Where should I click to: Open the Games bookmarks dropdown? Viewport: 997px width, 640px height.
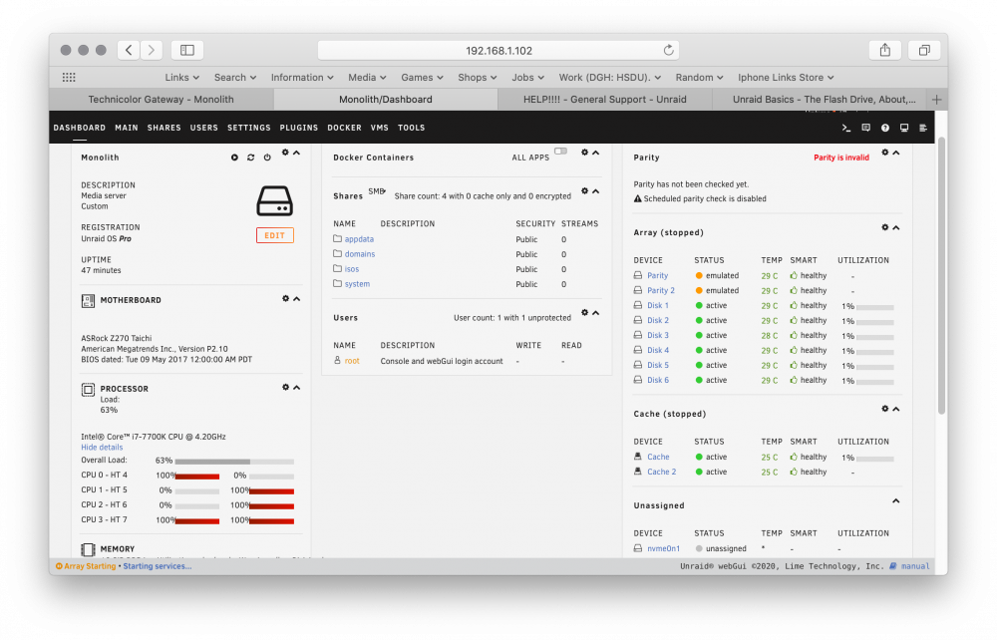(422, 77)
